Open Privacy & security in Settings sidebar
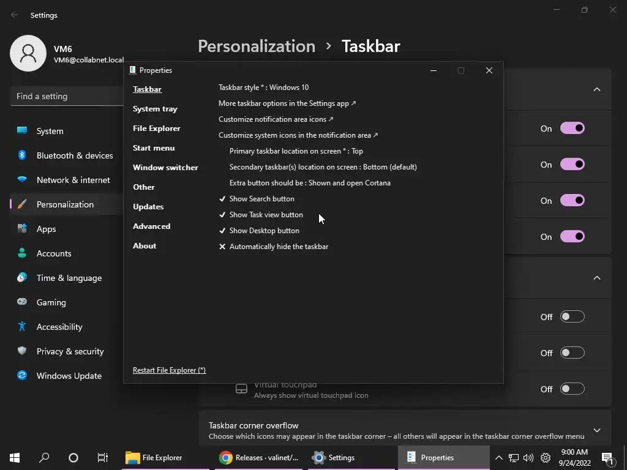Screen dimensions: 627x470 point(66,351)
